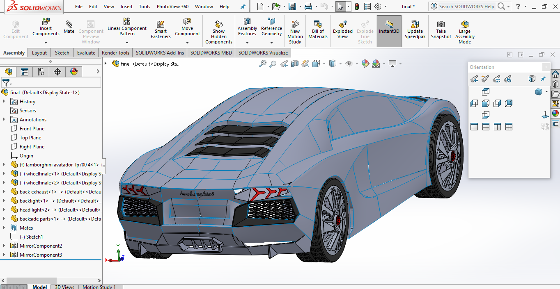The image size is (560, 289).
Task: Start a New Motion Study
Action: pyautogui.click(x=295, y=32)
